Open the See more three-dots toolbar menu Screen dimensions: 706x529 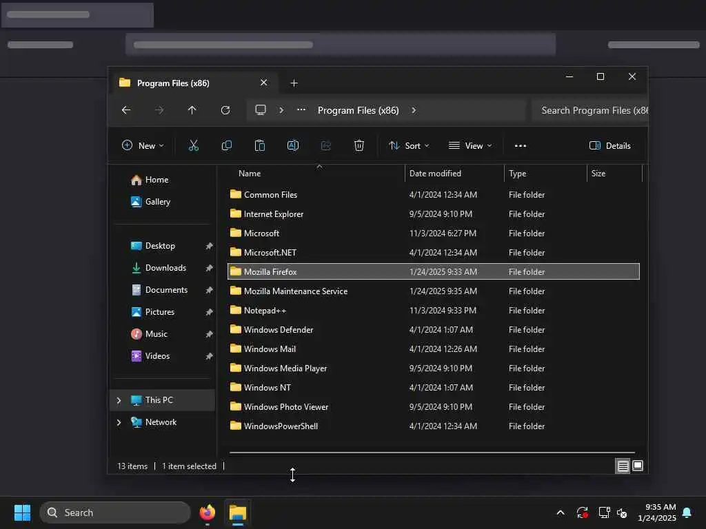click(521, 146)
